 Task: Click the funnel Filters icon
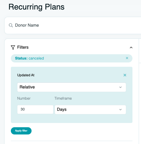(13, 47)
